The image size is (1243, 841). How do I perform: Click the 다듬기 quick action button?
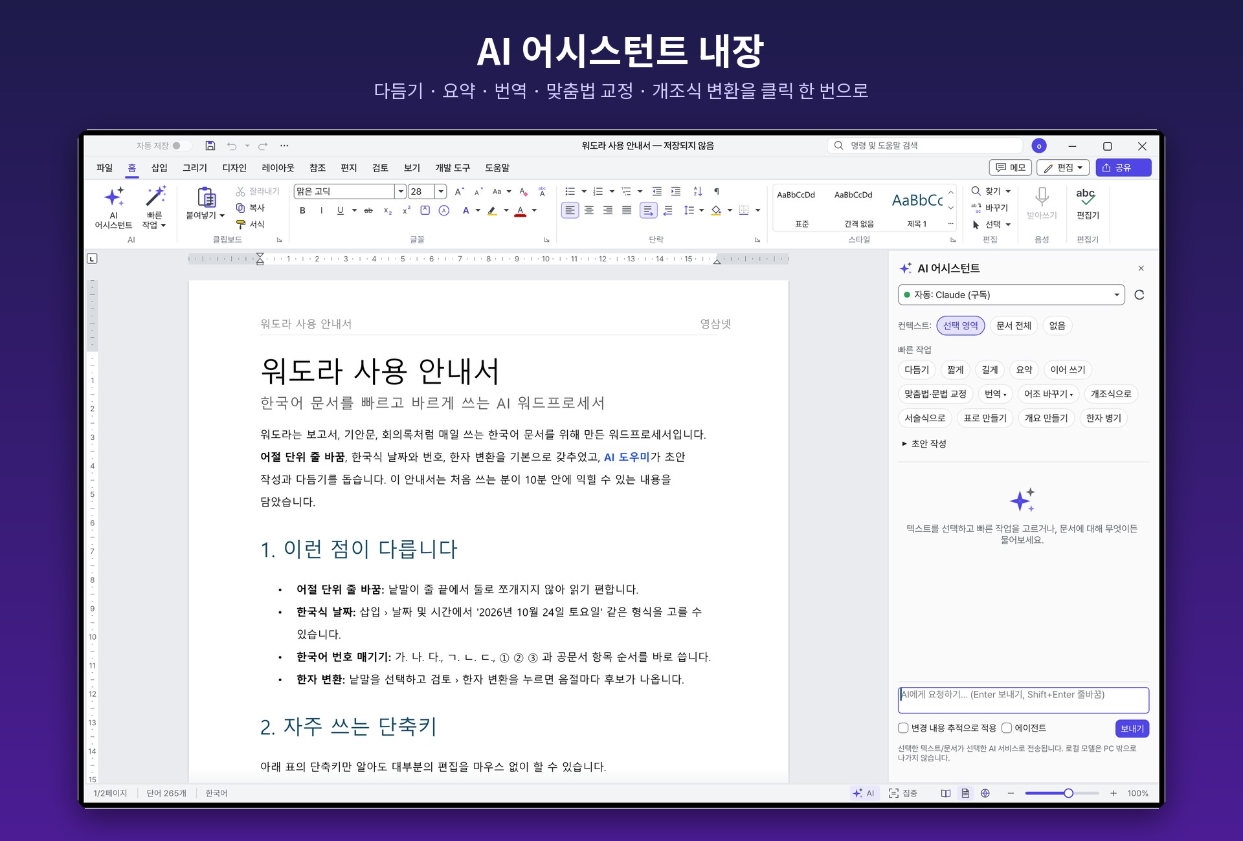pyautogui.click(x=917, y=369)
